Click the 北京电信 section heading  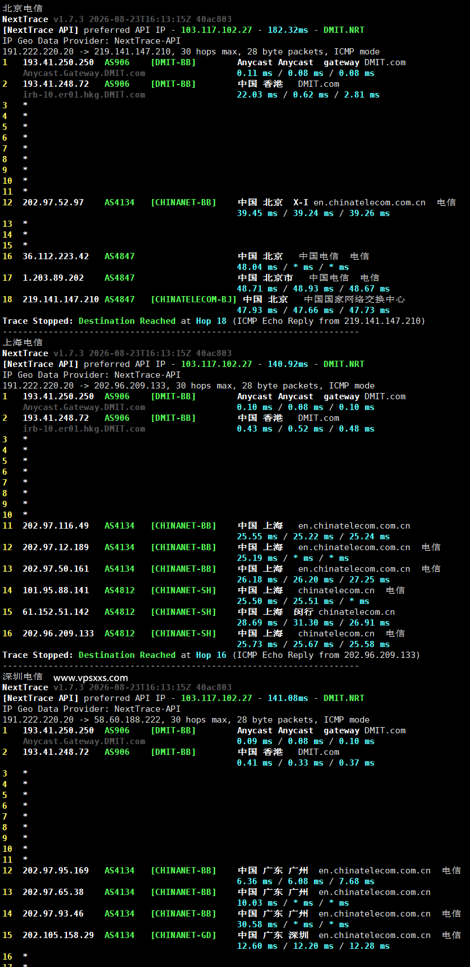23,9
